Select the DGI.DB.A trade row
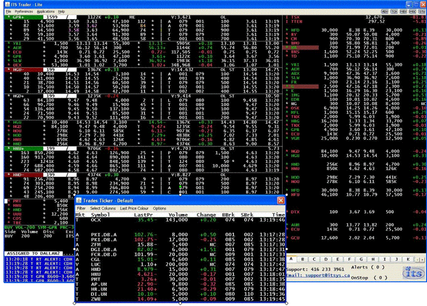Viewport: 427px width, 306px height. (x=180, y=249)
